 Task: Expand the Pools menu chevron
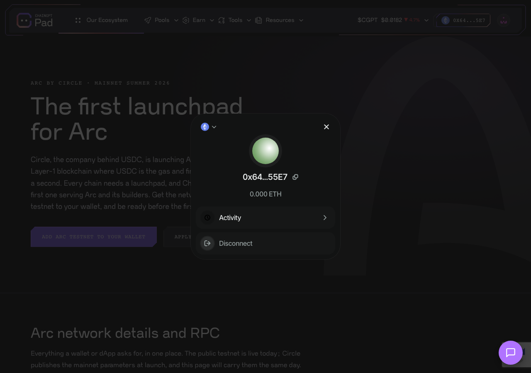click(x=176, y=20)
